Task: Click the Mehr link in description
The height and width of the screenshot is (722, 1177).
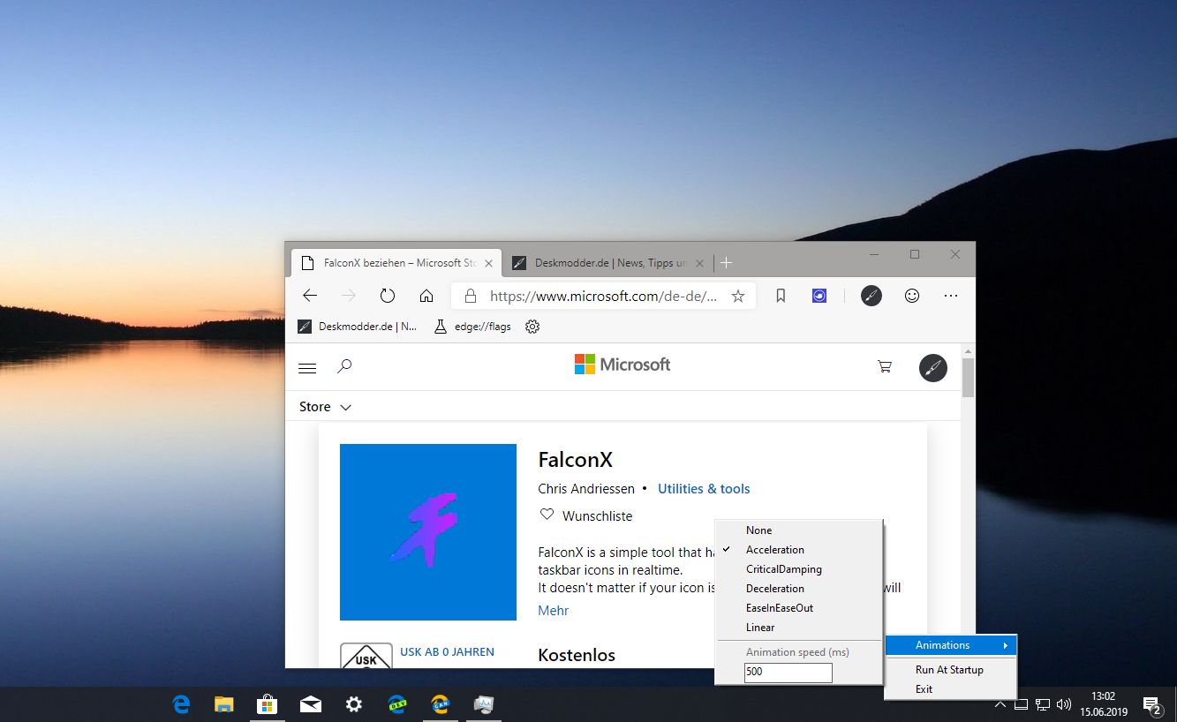Action: [x=554, y=611]
